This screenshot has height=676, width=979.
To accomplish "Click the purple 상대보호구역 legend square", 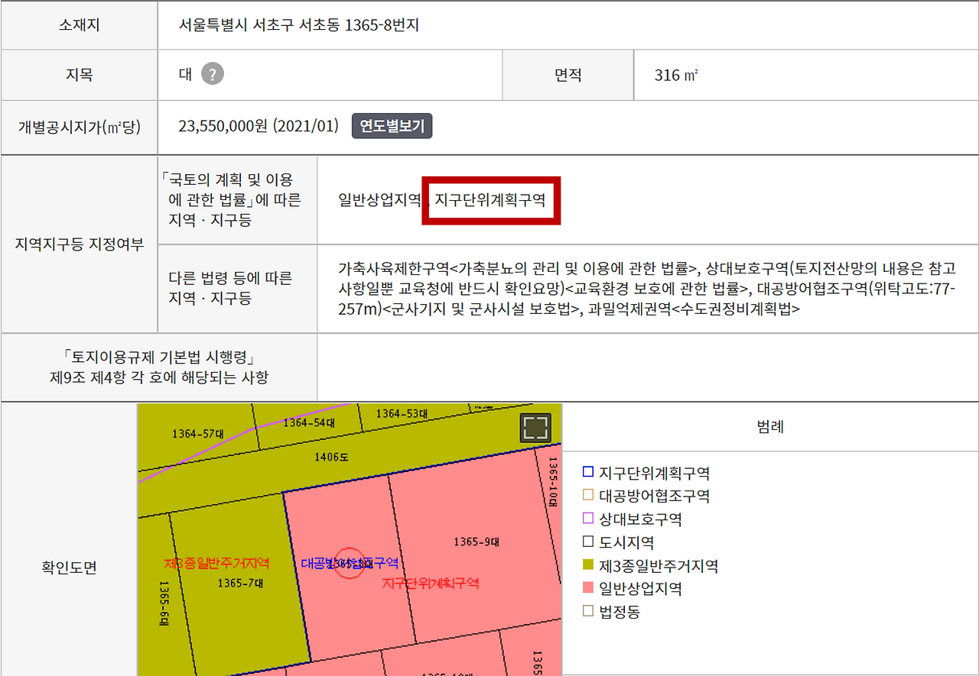I will click(588, 519).
